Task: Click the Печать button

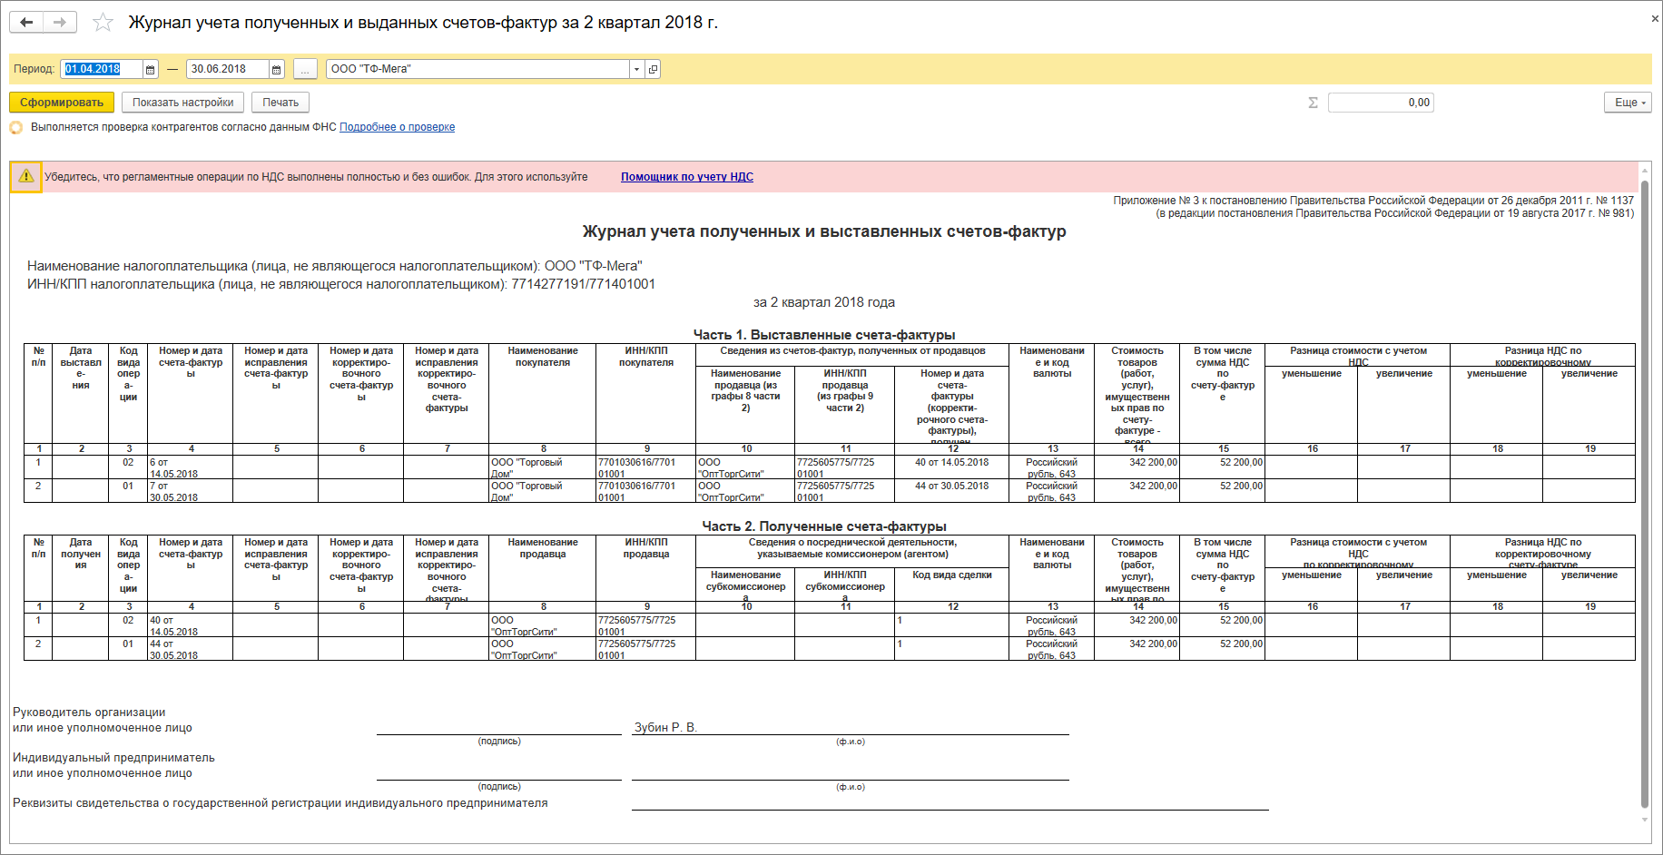Action: point(280,103)
